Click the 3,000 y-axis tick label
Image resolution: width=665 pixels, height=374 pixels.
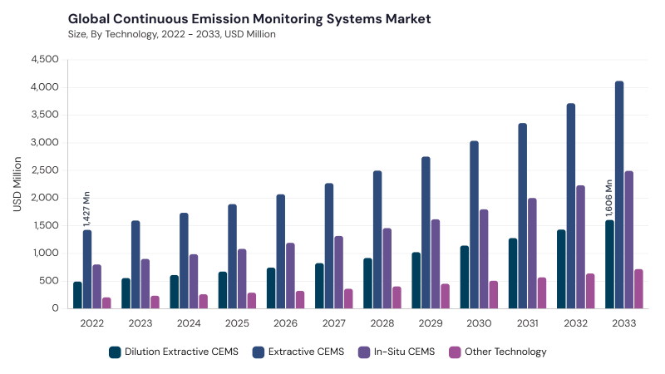[x=45, y=142]
